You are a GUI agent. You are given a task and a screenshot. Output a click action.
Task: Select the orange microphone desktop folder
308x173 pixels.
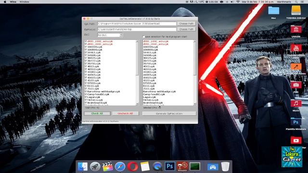(x=296, y=66)
